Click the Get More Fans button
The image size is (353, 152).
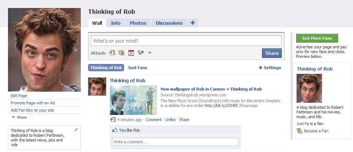click(x=317, y=38)
